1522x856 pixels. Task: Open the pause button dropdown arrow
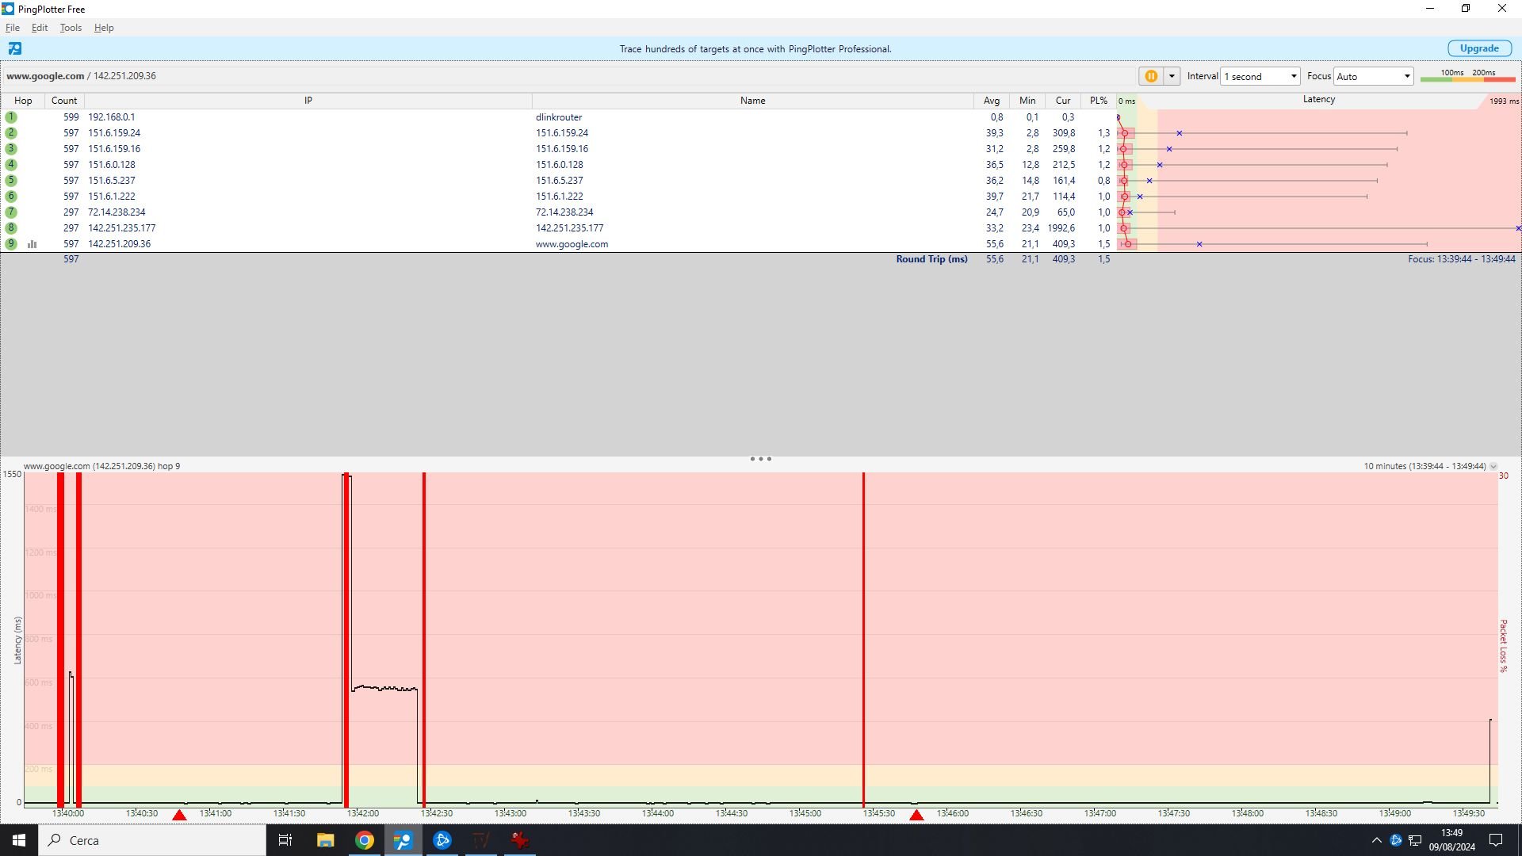(x=1172, y=76)
